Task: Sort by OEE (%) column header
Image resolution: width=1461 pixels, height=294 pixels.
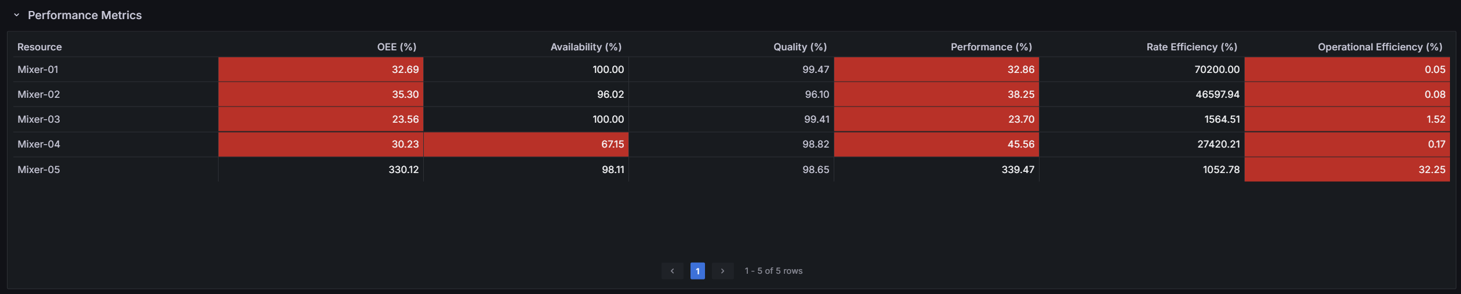Action: click(397, 47)
